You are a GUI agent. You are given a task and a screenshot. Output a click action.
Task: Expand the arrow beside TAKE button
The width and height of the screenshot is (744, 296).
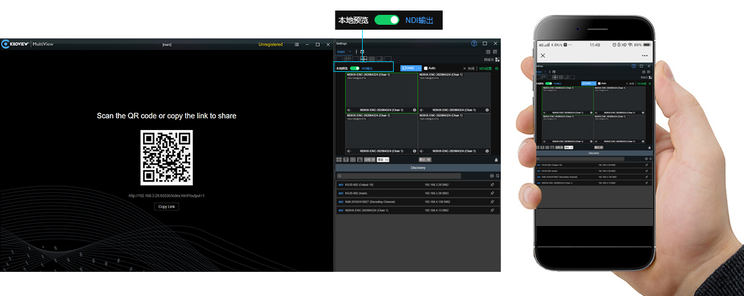coord(419,68)
